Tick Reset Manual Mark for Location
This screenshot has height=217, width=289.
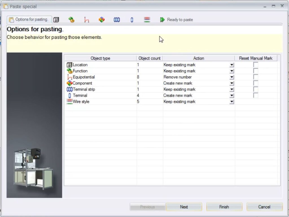click(x=256, y=65)
